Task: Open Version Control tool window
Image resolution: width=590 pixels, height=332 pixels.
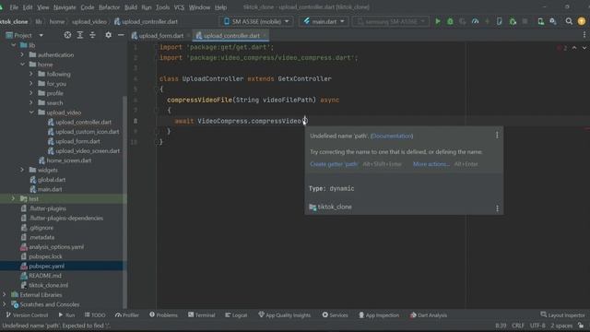Action: click(27, 315)
